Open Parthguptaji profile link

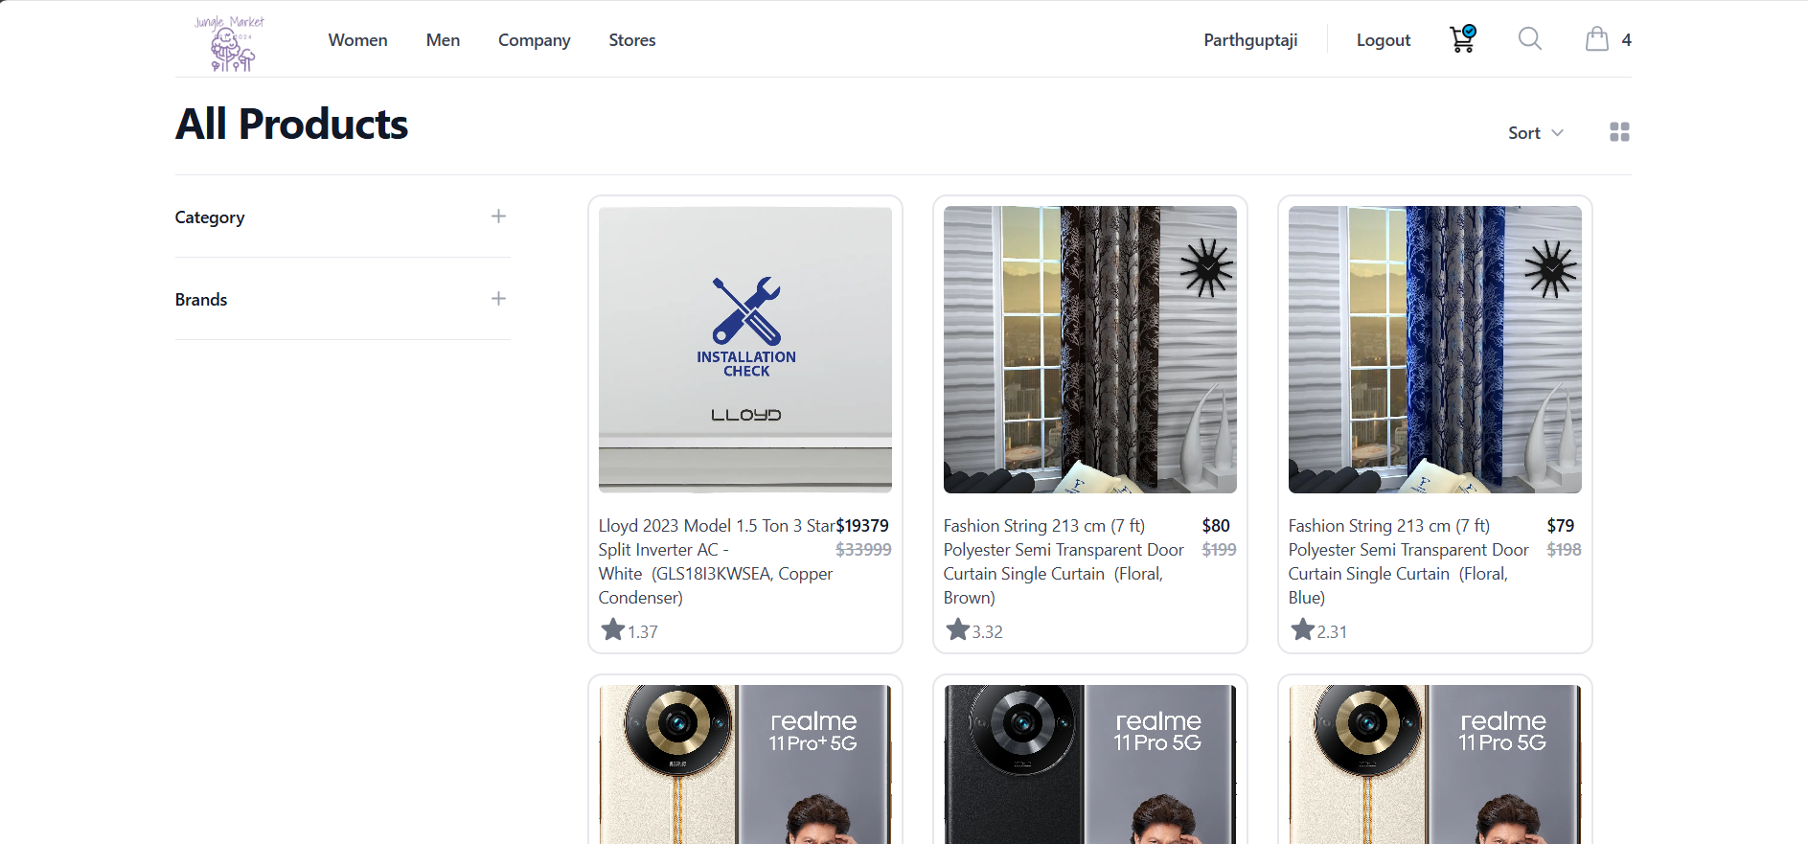pyautogui.click(x=1250, y=40)
